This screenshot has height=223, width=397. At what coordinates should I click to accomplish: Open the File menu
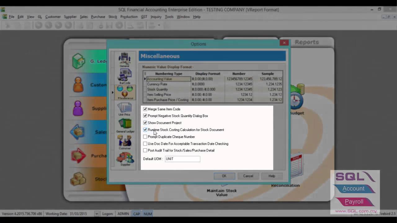pyautogui.click(x=11, y=17)
